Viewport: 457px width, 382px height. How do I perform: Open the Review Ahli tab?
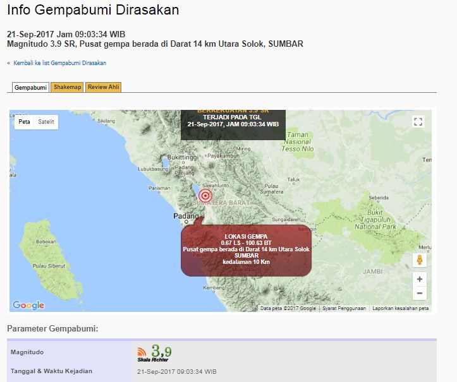(x=104, y=87)
